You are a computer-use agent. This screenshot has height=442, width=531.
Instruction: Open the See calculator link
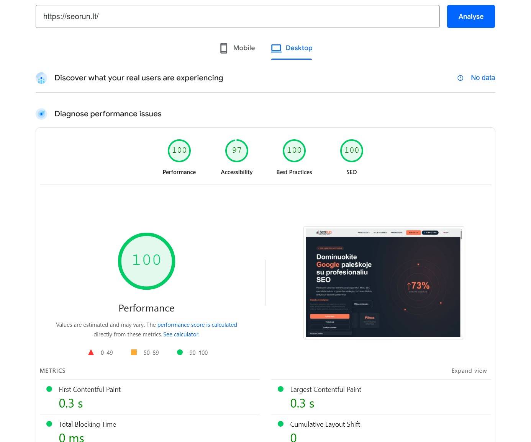click(x=180, y=334)
